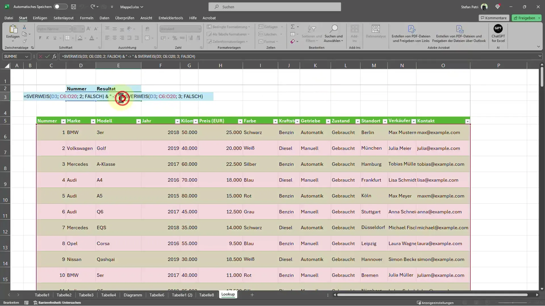This screenshot has height=306, width=545.
Task: Click the percent format icon
Action: pos(175,38)
